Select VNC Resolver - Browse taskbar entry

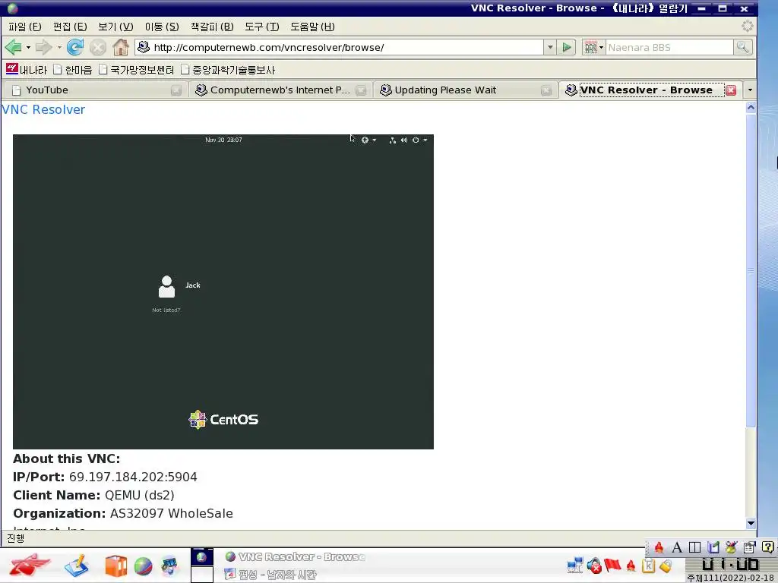295,556
